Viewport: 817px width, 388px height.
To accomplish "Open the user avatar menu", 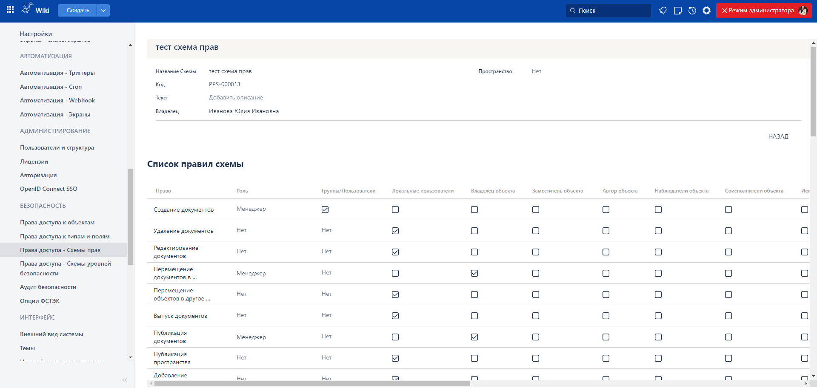I will 803,11.
